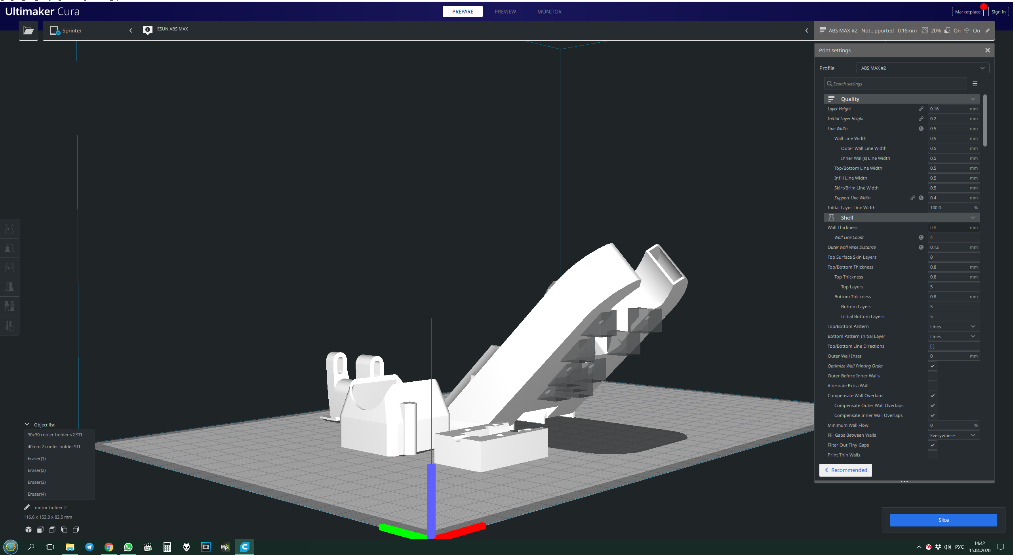Click the Search settings field
1013x555 pixels.
[x=896, y=83]
